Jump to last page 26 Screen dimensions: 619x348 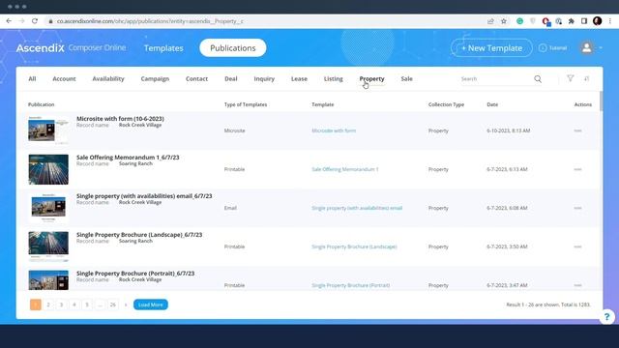113,304
